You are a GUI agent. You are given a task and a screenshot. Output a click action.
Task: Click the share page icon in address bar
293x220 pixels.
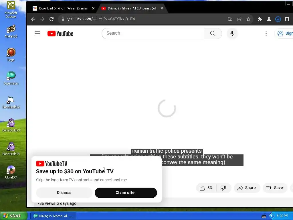click(239, 19)
